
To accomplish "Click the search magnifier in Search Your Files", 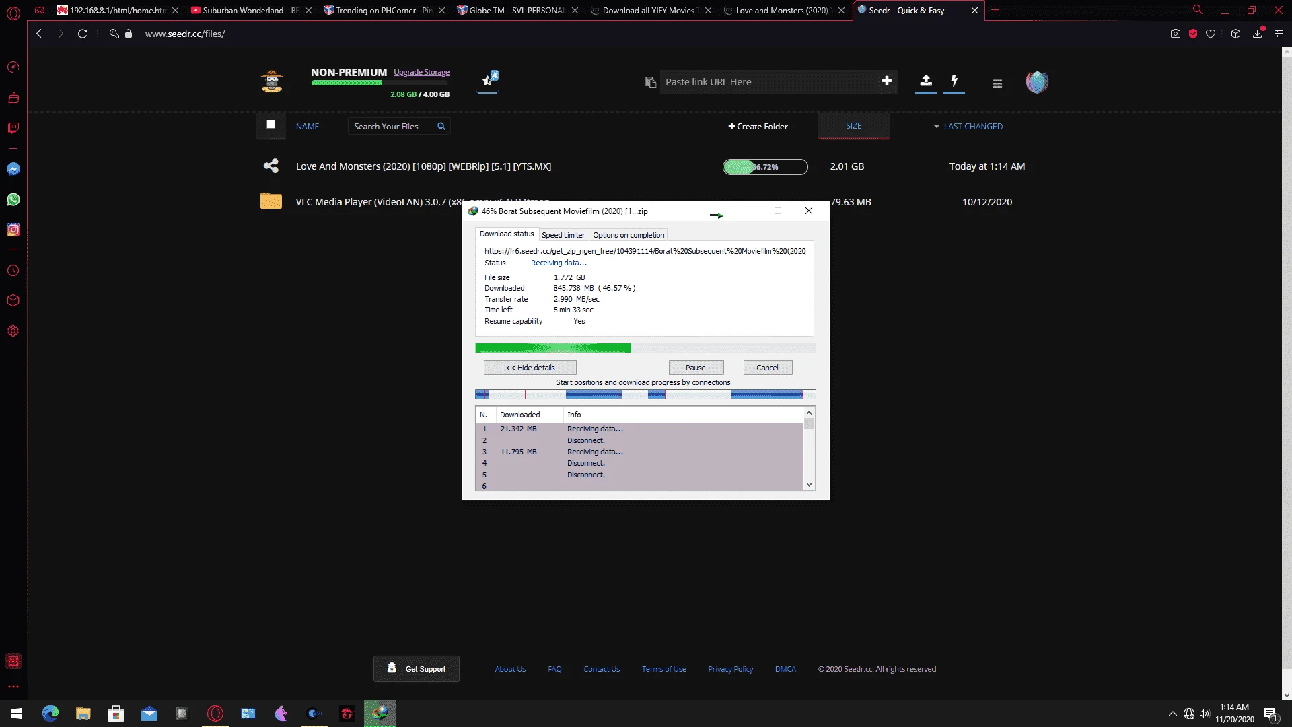I will 441,126.
